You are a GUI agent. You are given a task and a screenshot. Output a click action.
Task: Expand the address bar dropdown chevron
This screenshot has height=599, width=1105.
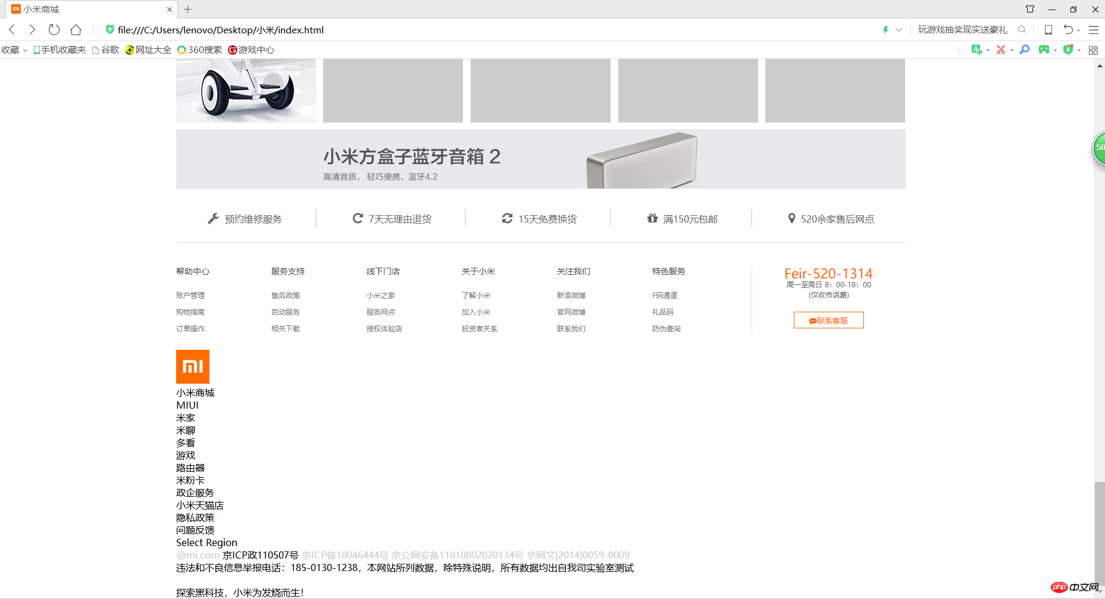899,30
